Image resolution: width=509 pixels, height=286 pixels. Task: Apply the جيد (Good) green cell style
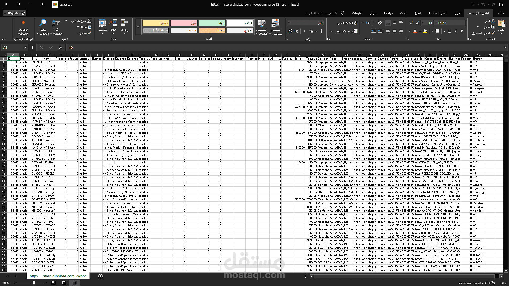(212, 23)
